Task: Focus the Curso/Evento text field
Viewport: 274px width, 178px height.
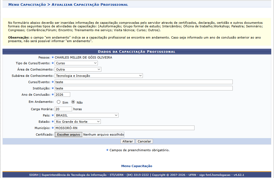Action: [x=144, y=82]
